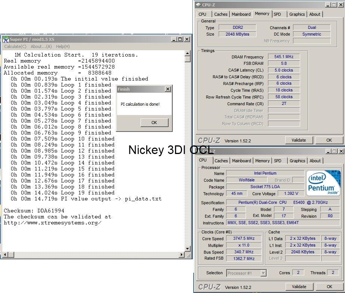Minimize the lower CPU-Z CPU window
Screen dimensions: 345x293
coord(328,151)
